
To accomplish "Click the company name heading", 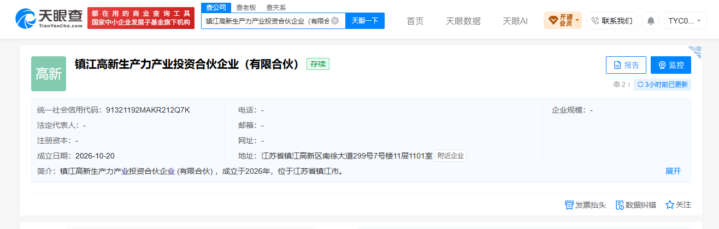I will point(187,64).
